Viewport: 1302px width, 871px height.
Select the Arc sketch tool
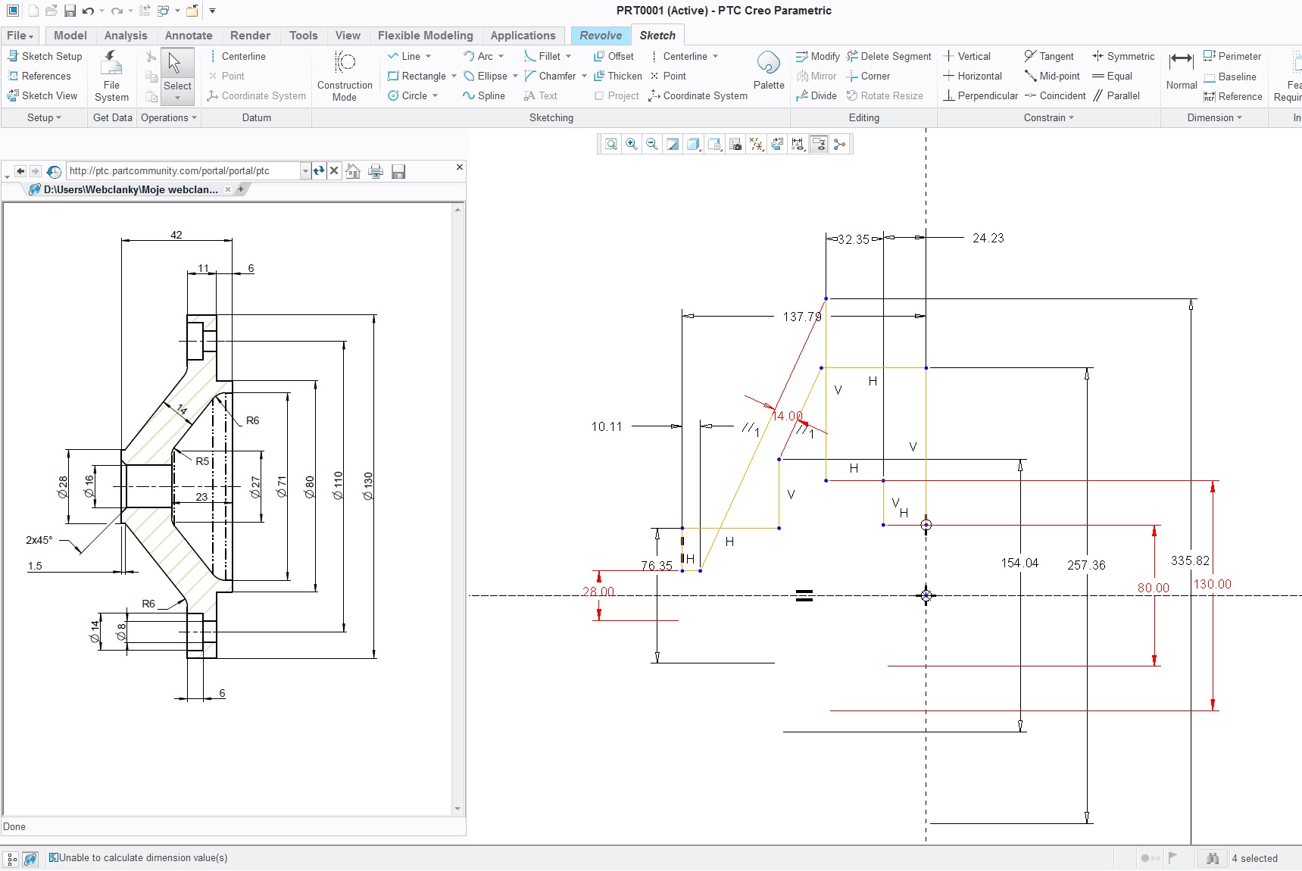click(478, 56)
